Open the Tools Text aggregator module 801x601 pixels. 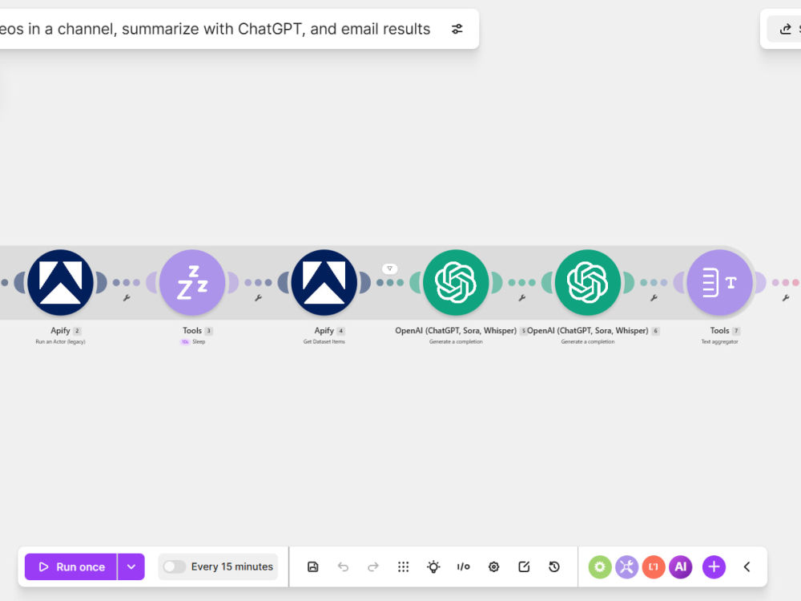(719, 283)
